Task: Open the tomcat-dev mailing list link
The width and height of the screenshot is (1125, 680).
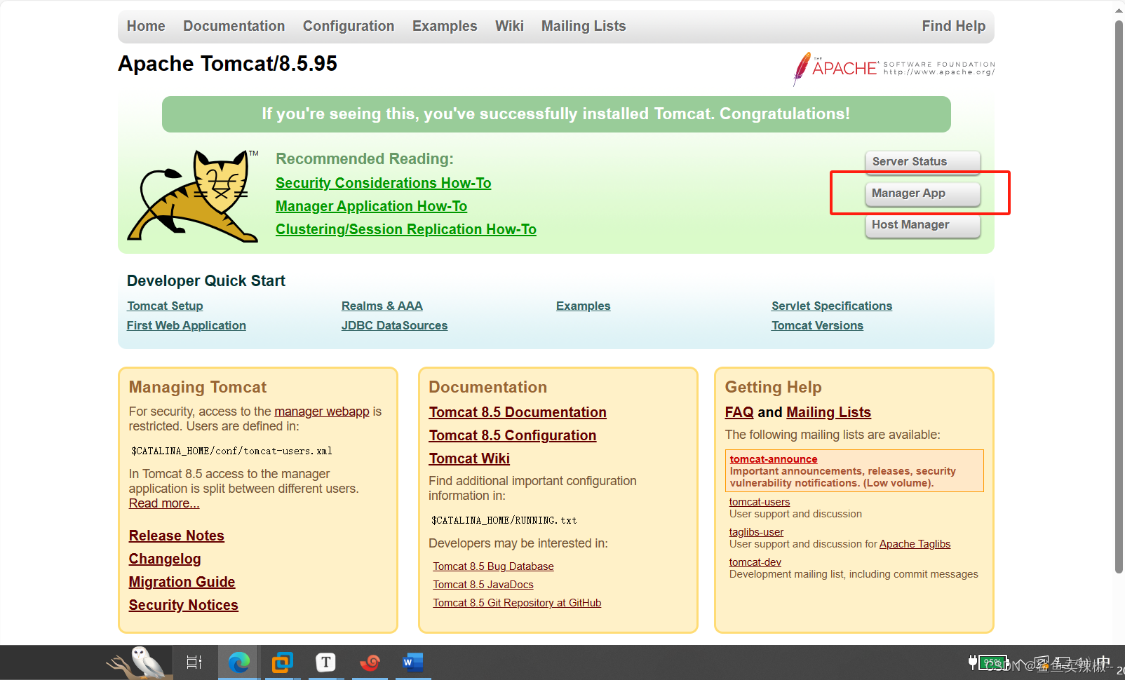Action: coord(755,562)
